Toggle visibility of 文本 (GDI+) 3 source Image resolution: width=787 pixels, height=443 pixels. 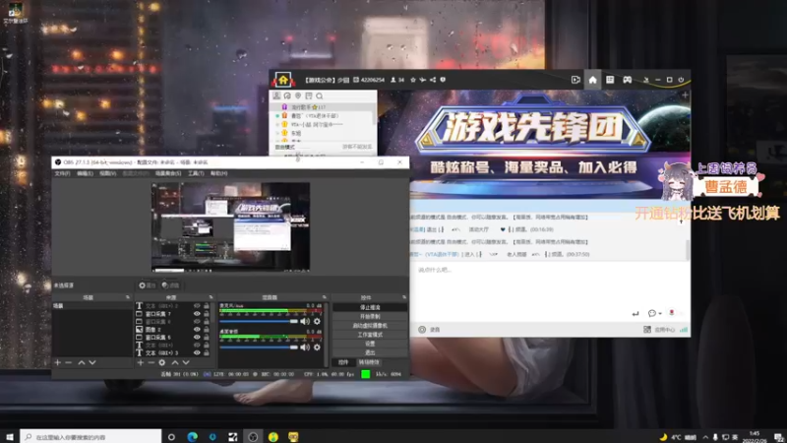(x=197, y=352)
